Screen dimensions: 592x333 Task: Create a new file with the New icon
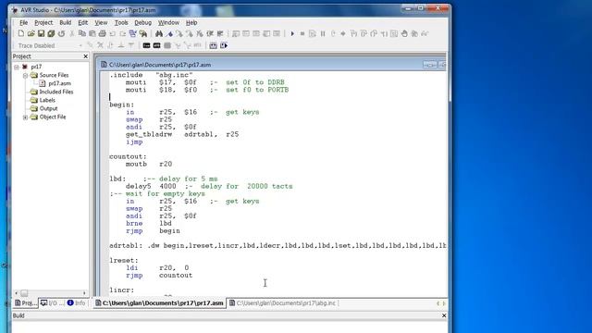point(21,33)
